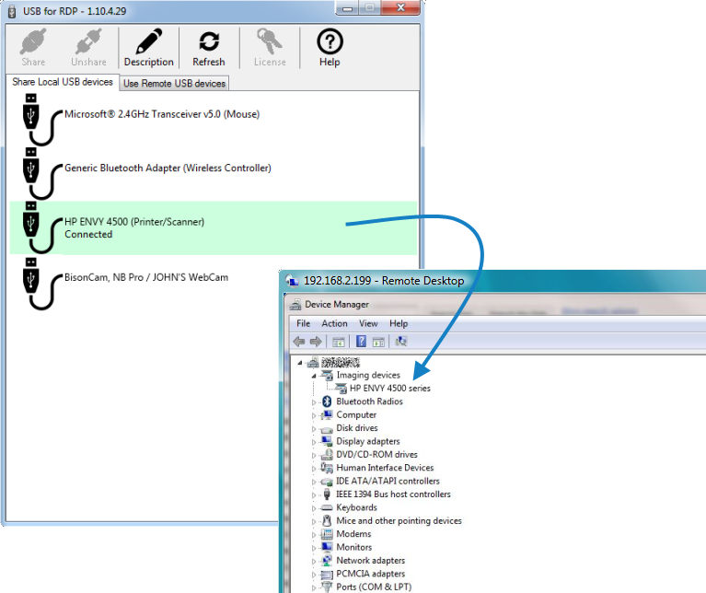Click the Modems category icon

(x=327, y=534)
